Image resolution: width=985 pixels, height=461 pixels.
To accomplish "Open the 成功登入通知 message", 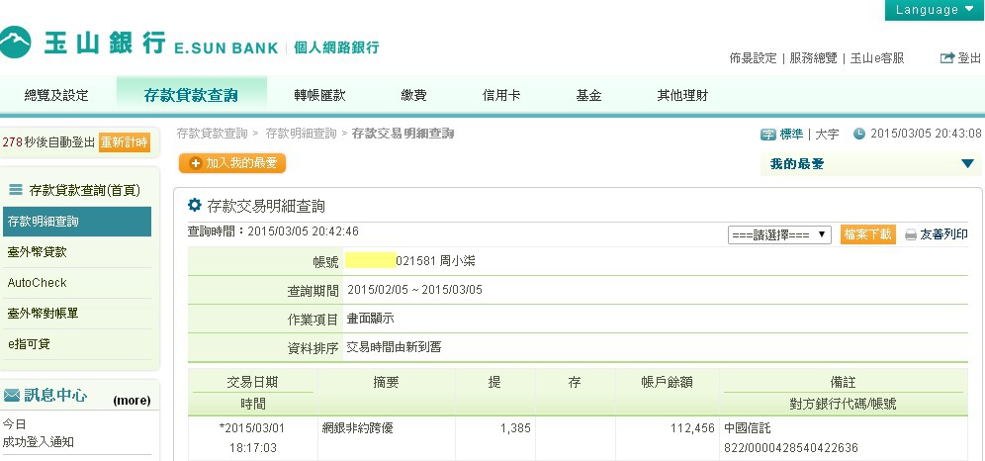I will (39, 441).
